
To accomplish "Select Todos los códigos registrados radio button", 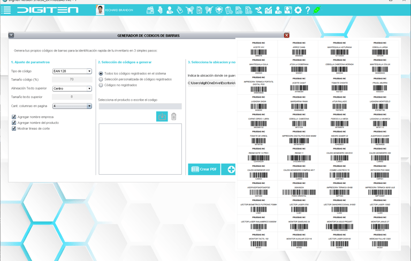I will click(x=101, y=73).
